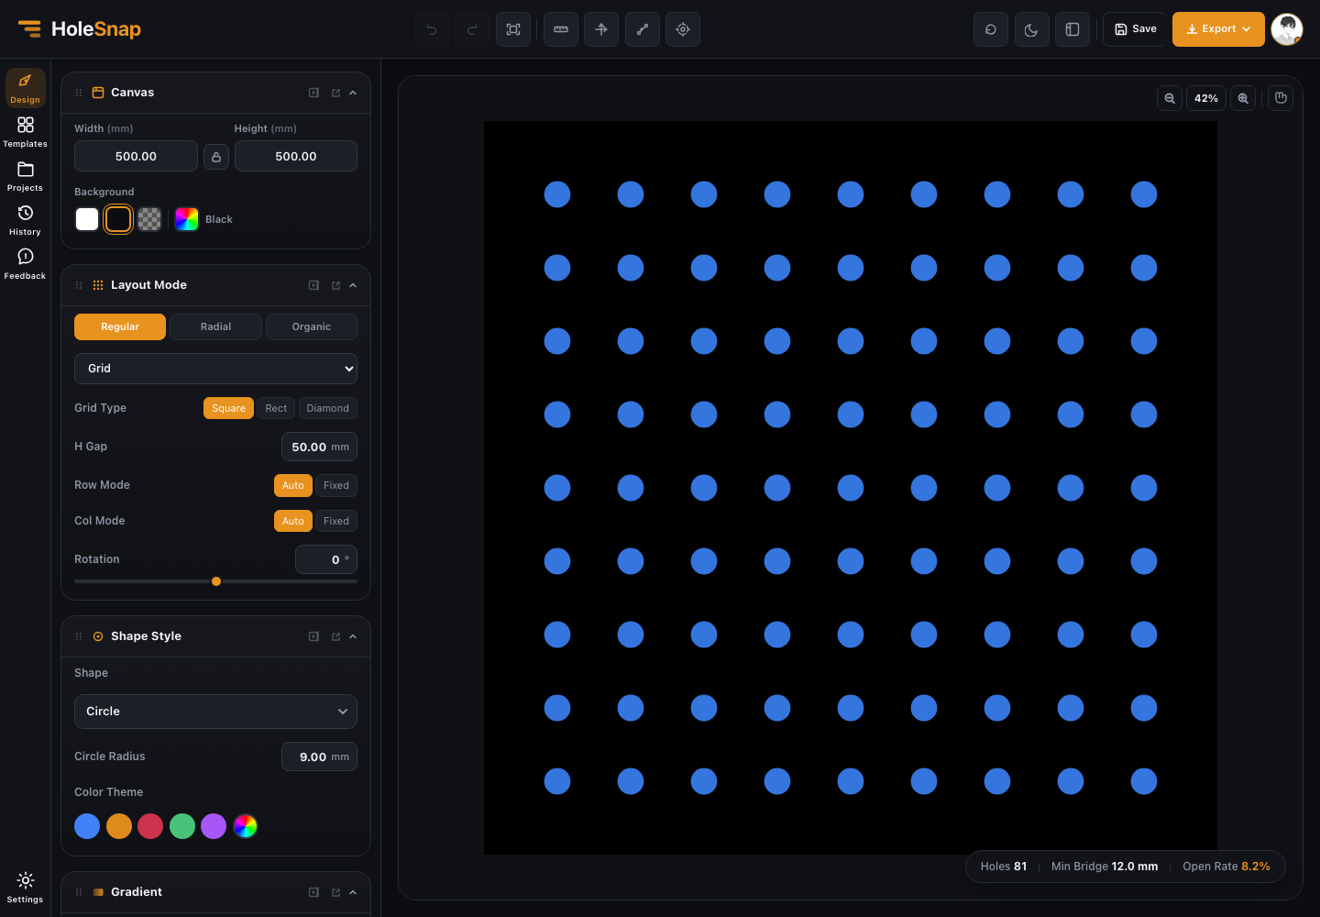Select the Regular layout mode

120,326
